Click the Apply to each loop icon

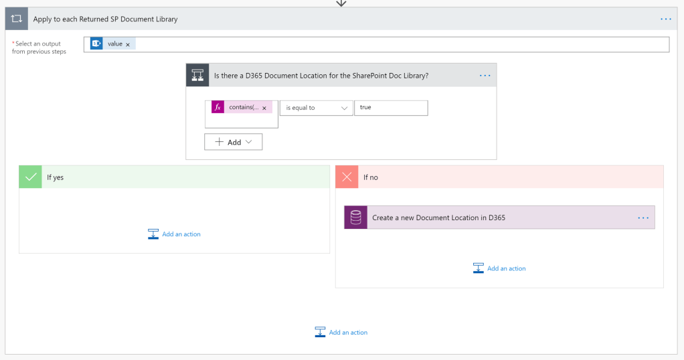click(x=17, y=19)
